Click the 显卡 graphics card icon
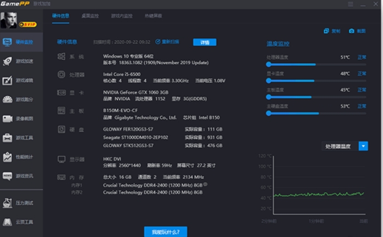383x237 pixels. point(61,93)
